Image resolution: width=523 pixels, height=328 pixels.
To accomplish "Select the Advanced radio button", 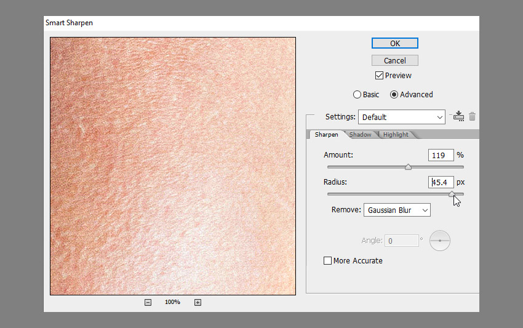I will point(394,94).
